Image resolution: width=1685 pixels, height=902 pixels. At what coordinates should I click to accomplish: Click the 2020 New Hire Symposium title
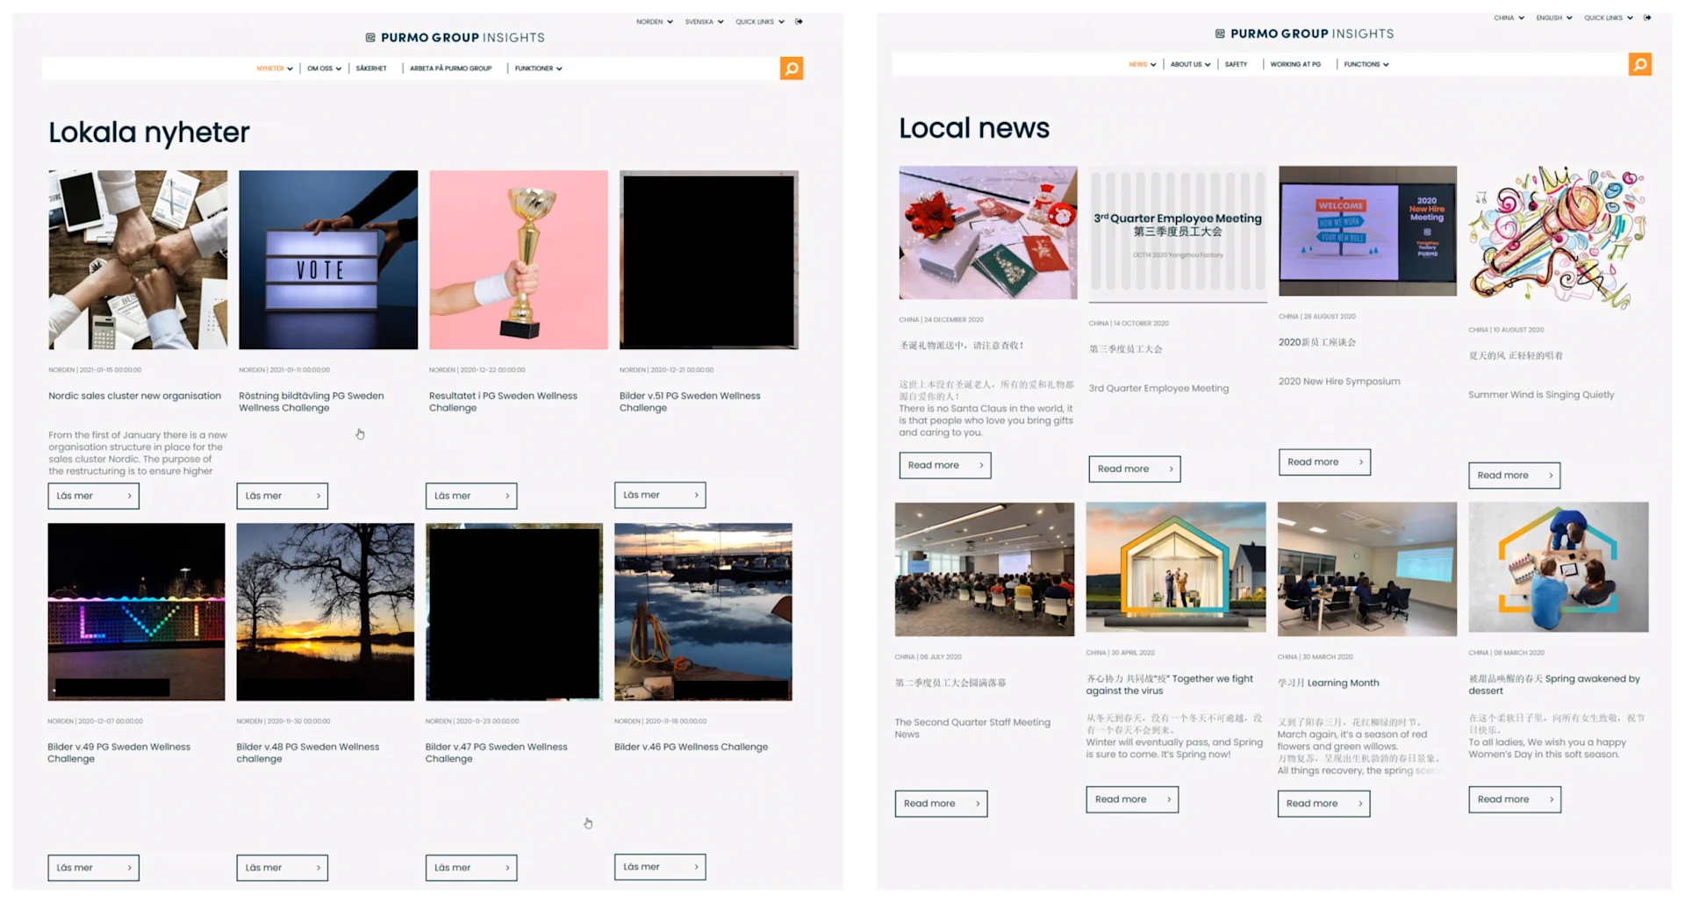click(x=1339, y=382)
